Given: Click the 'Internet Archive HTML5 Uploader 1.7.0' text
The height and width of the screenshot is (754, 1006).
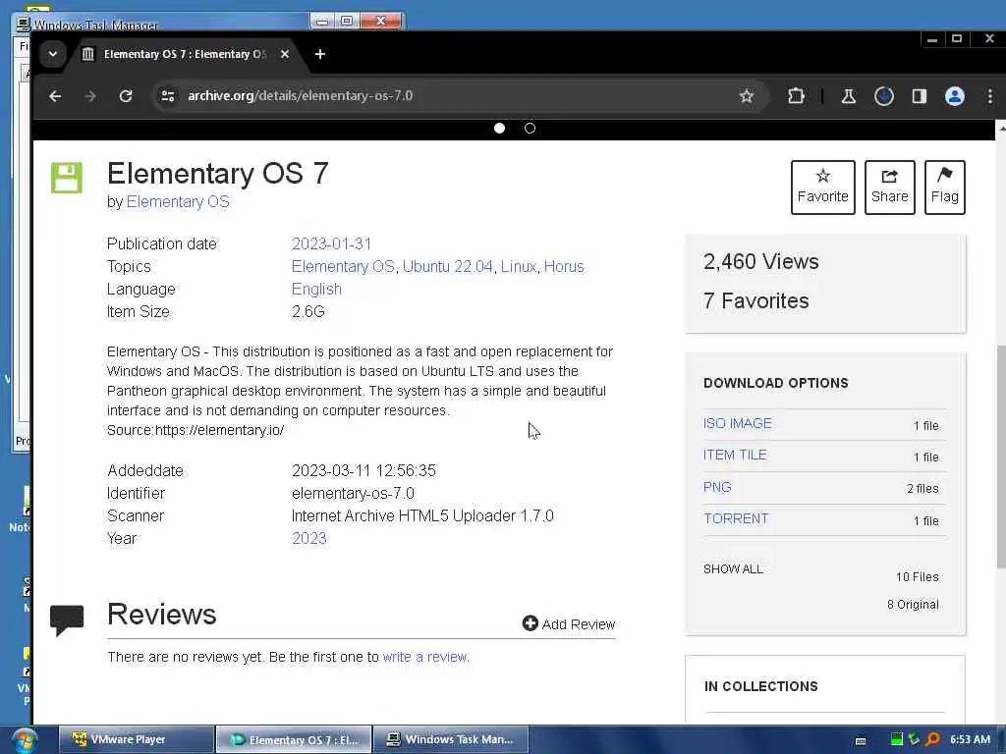Looking at the screenshot, I should pyautogui.click(x=422, y=516).
